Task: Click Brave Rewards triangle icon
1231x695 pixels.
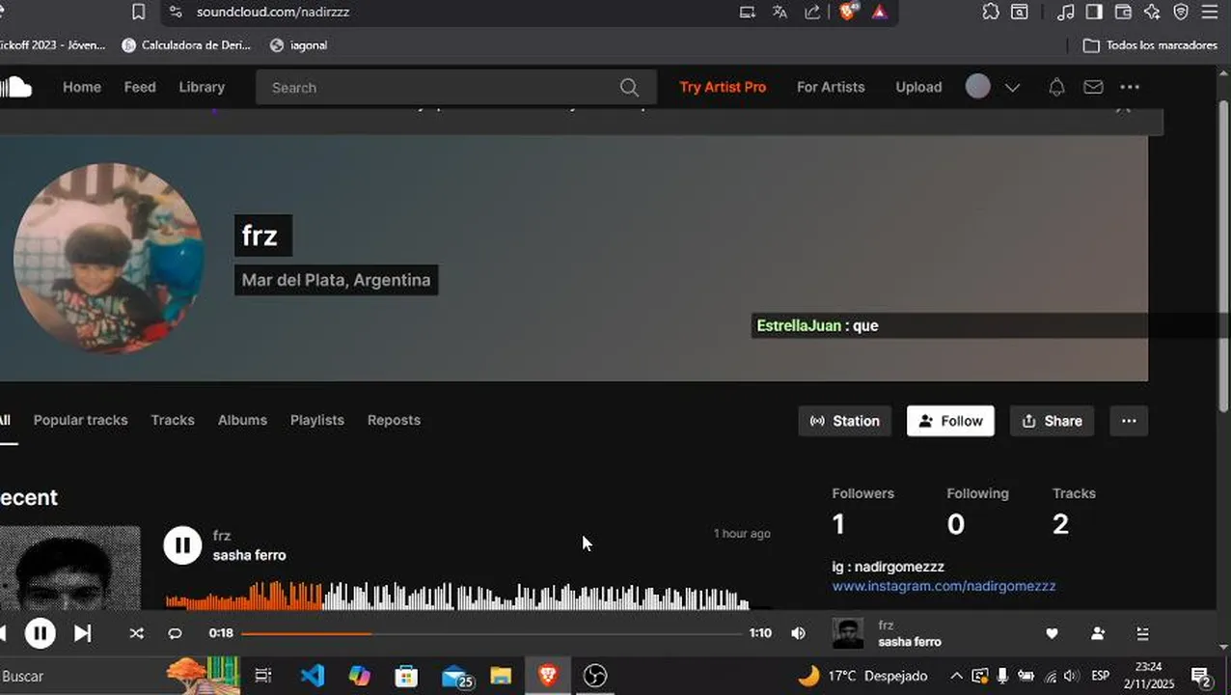Action: pyautogui.click(x=879, y=12)
